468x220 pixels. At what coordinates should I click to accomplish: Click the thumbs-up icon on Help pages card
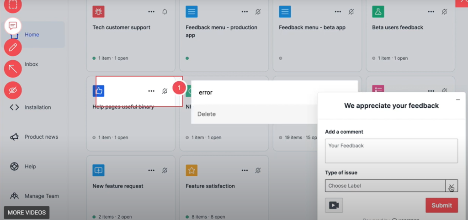click(98, 91)
